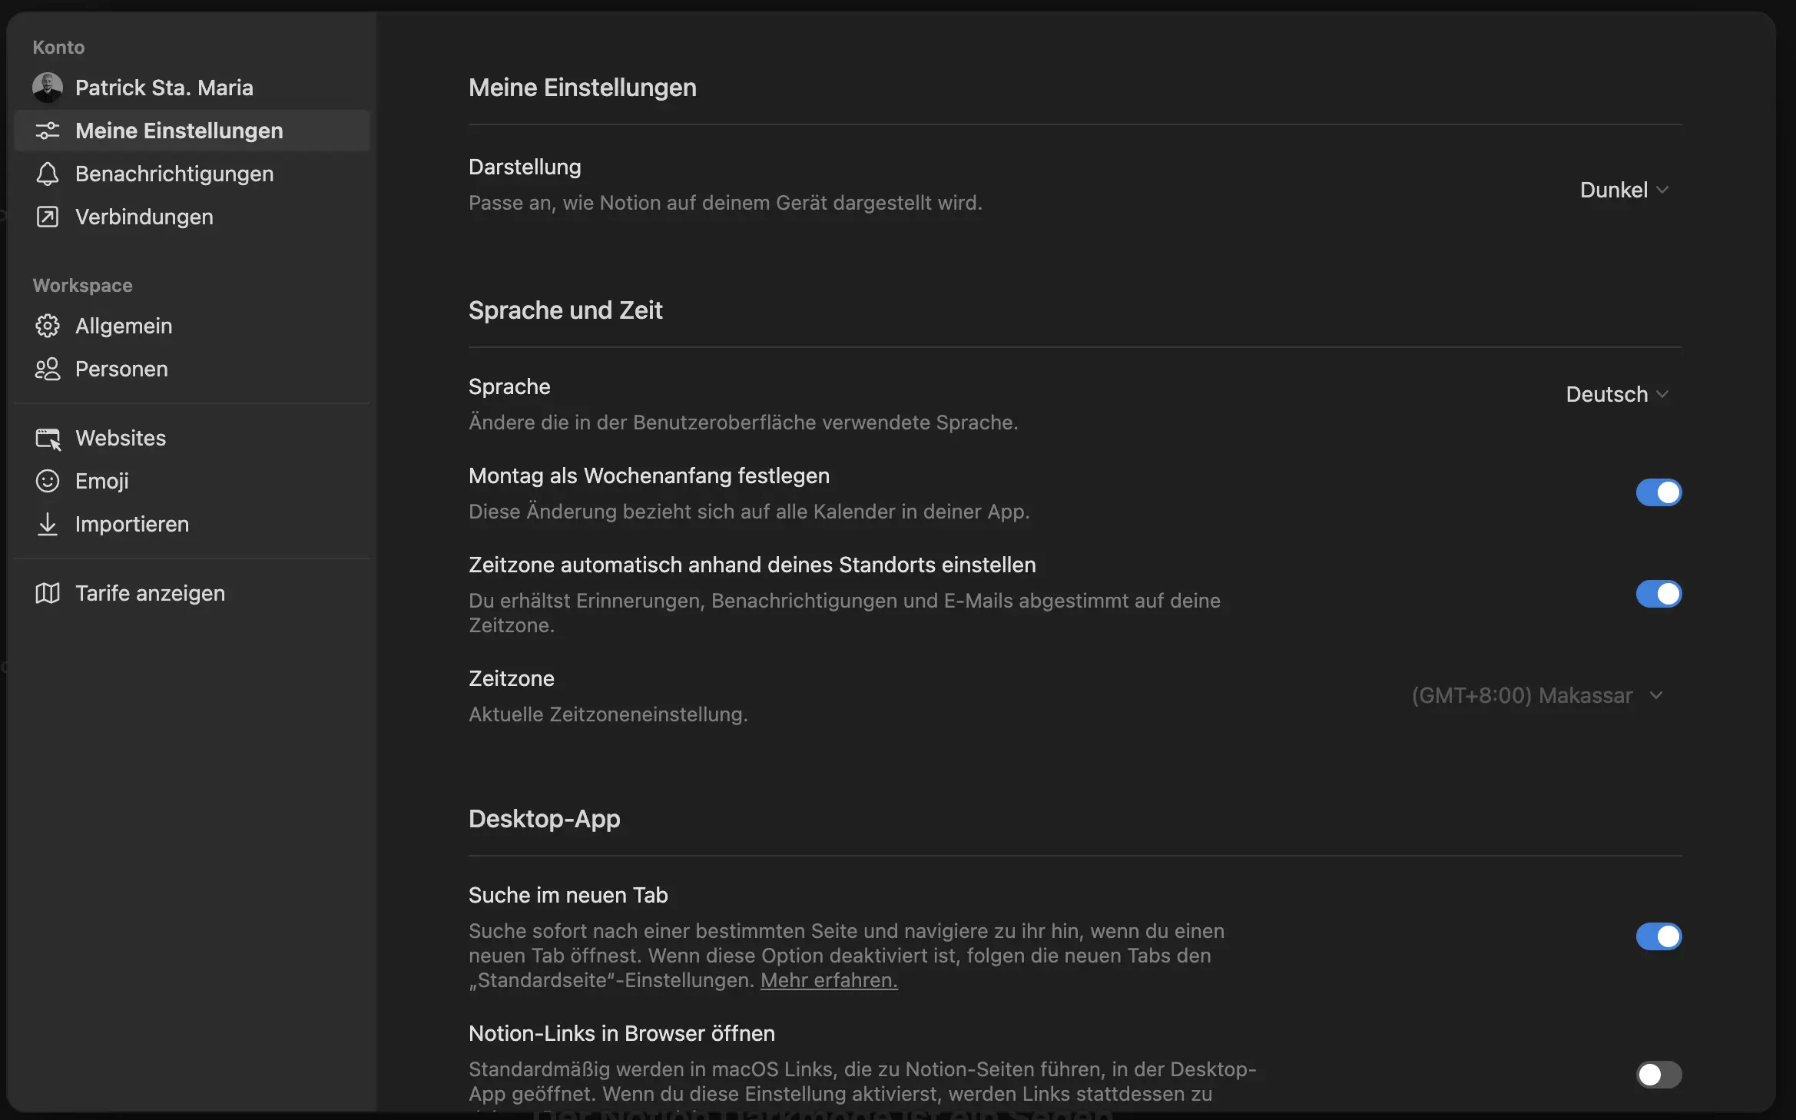1796x1120 pixels.
Task: Disable Suche im neuen Tab switch
Action: [1658, 936]
